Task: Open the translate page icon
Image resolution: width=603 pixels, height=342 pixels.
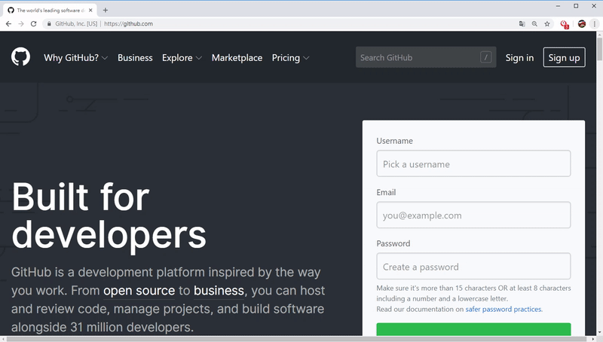Action: point(522,24)
